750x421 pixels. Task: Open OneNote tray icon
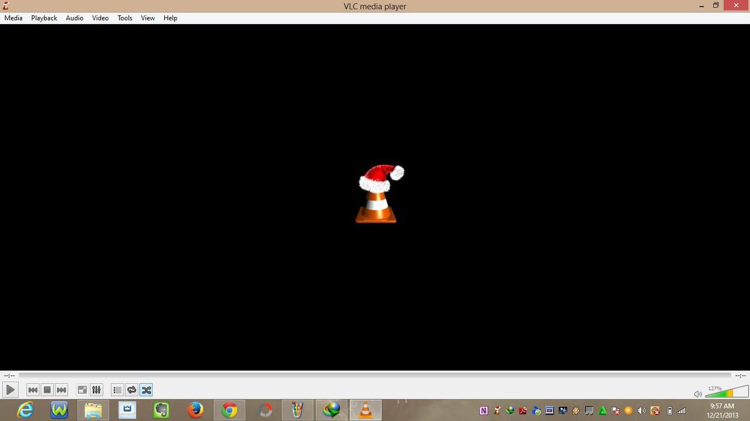coord(483,410)
